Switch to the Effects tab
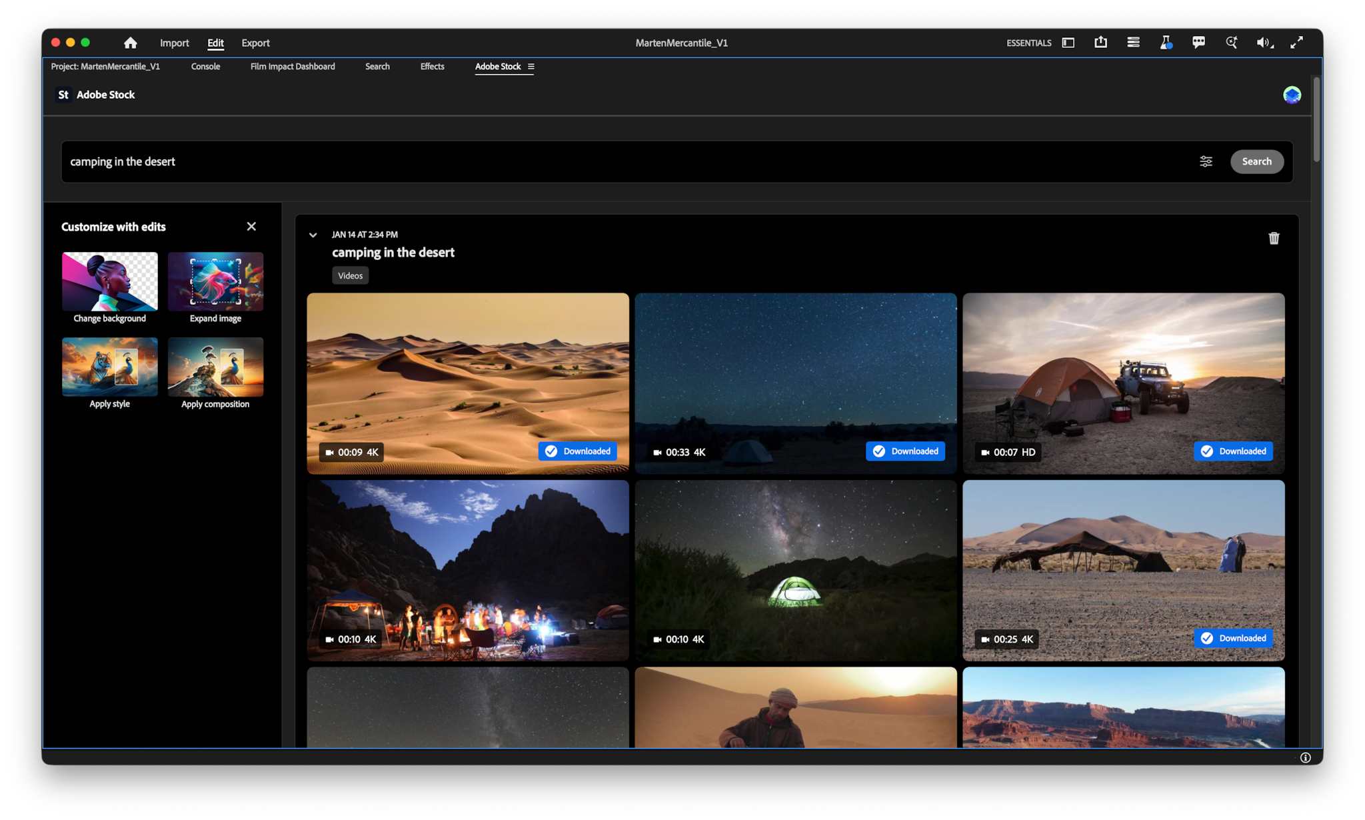The height and width of the screenshot is (820, 1365). [432, 67]
